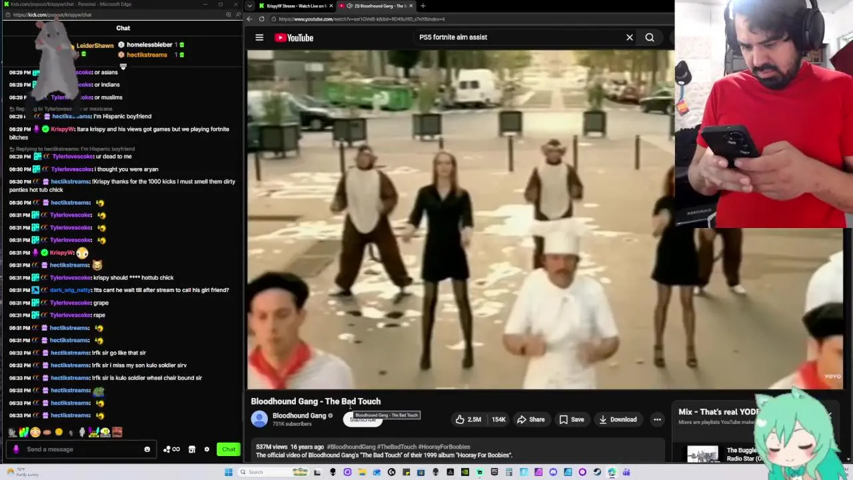The image size is (853, 480).
Task: Open channel points infinity icon
Action: 171,449
